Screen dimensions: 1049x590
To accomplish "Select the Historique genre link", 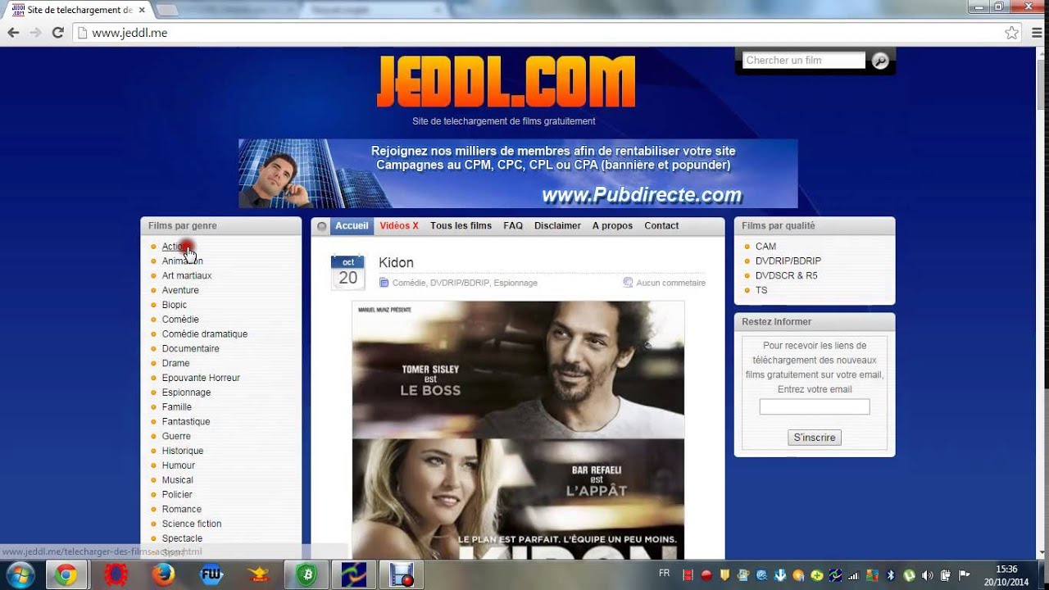I will tap(183, 451).
